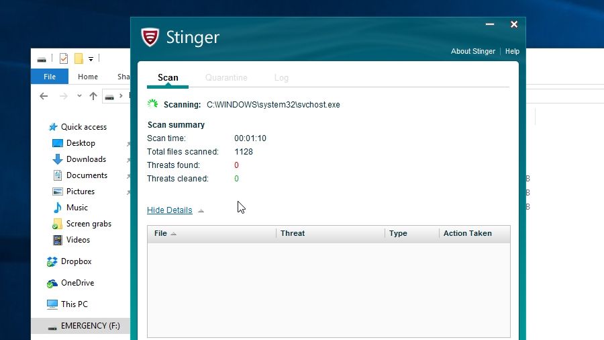Click the This PC monitor icon
Screen dimensions: 604x340
click(52, 304)
